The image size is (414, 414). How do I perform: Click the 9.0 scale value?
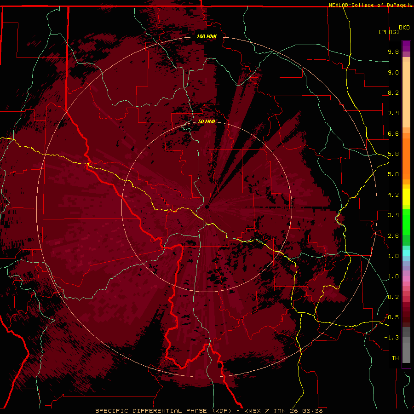393,72
